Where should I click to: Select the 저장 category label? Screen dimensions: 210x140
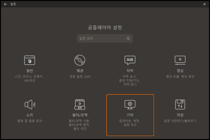(x=180, y=115)
